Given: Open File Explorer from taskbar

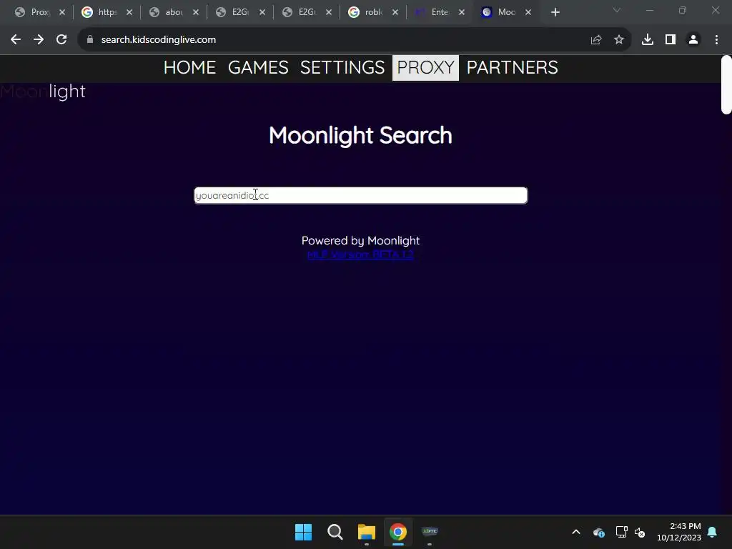Looking at the screenshot, I should click(x=367, y=532).
